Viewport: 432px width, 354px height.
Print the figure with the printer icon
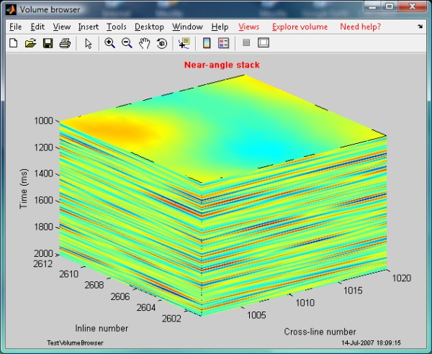coord(65,43)
